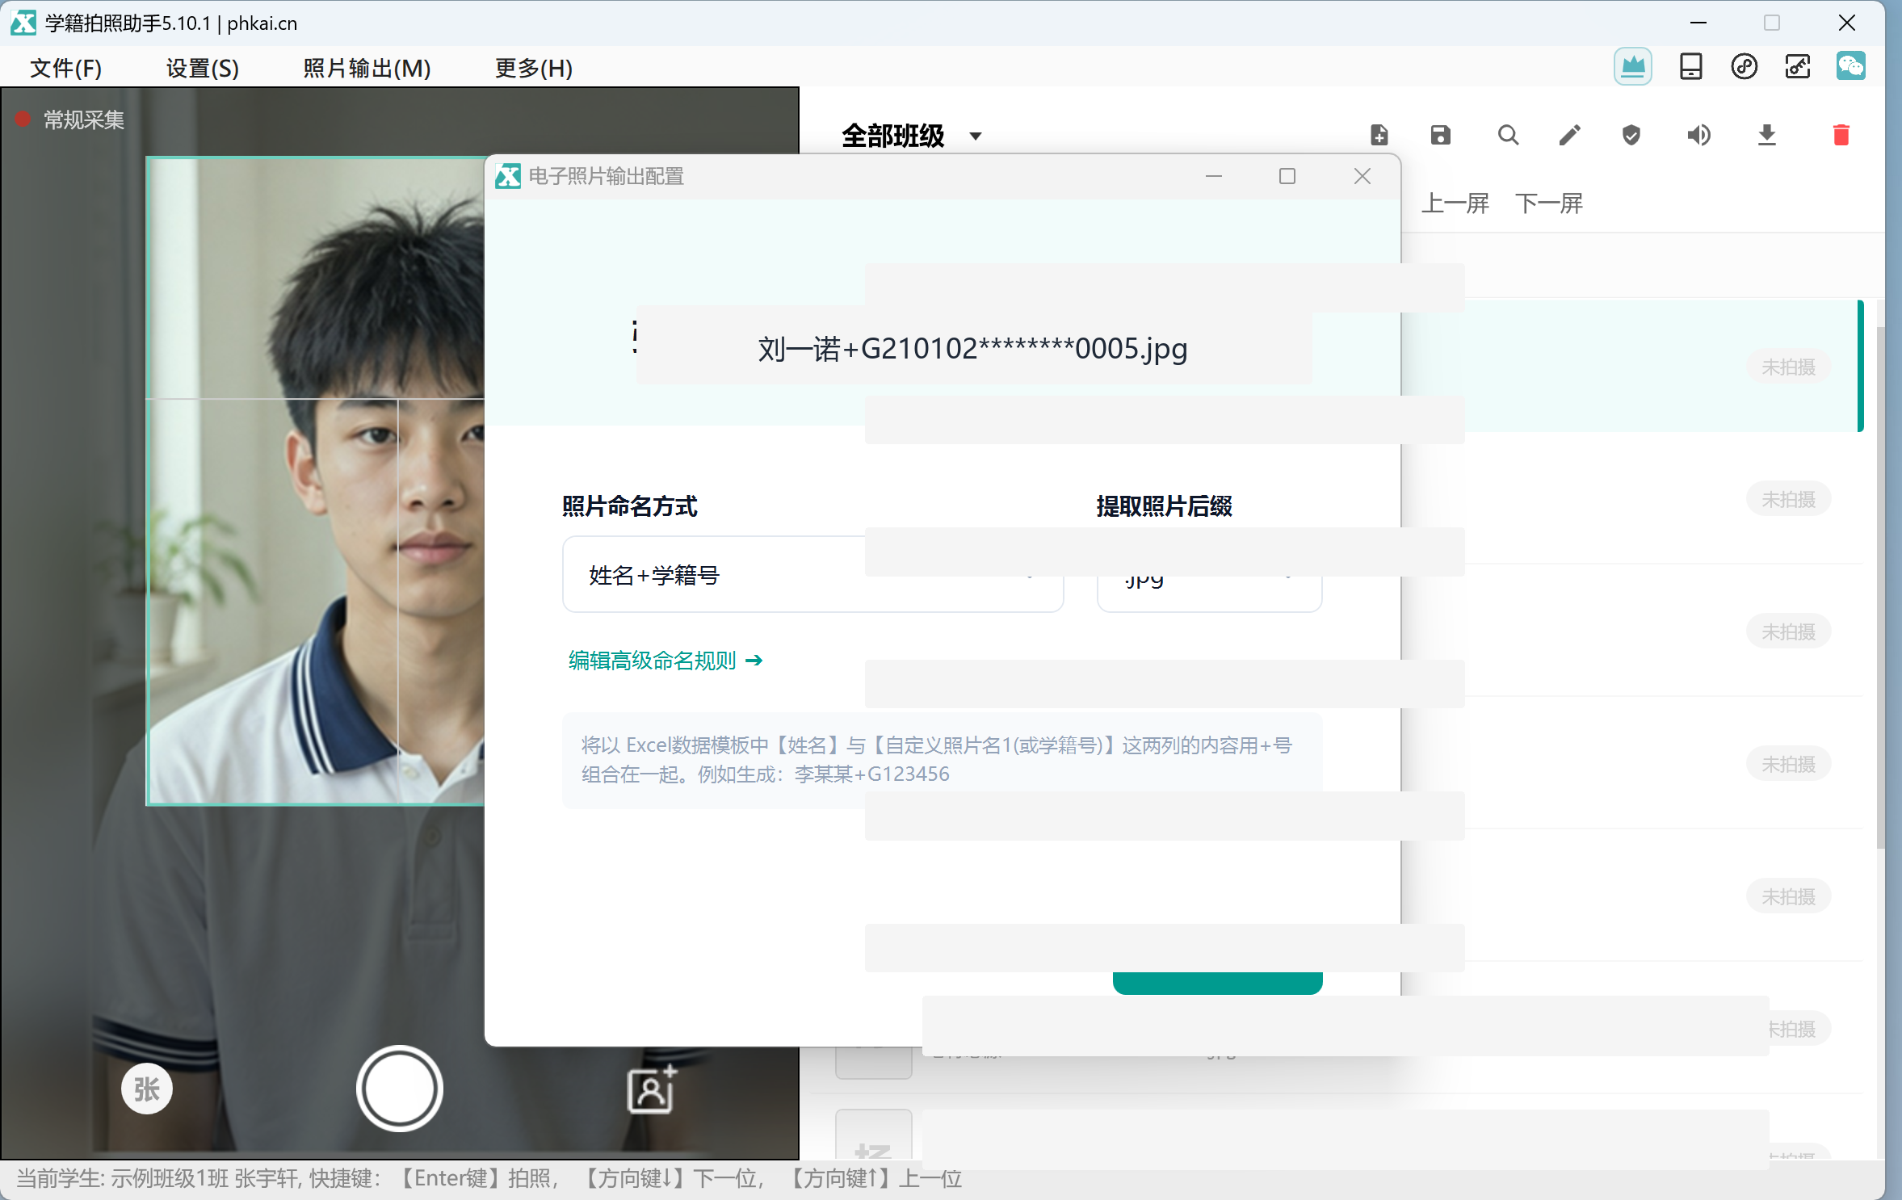Open the 文件(F) menu

pyautogui.click(x=65, y=68)
